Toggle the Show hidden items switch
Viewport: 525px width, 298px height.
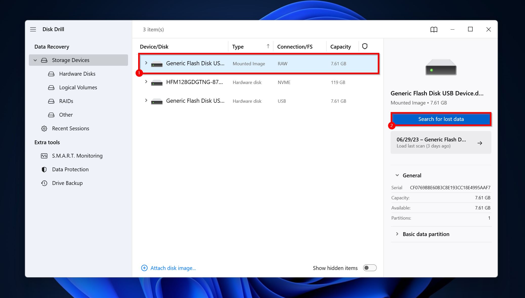[x=369, y=268]
